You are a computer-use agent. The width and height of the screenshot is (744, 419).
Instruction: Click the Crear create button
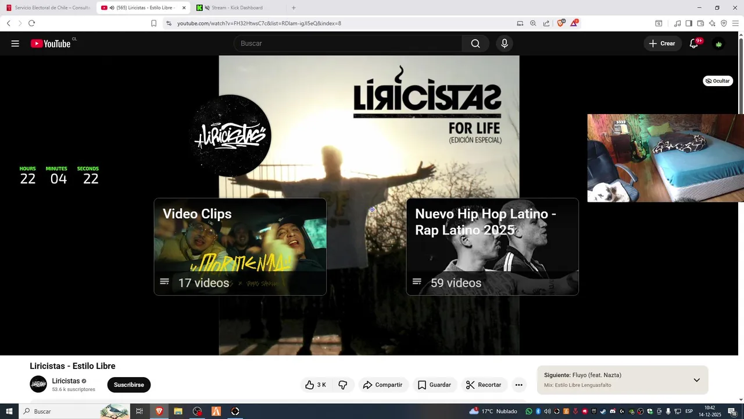[662, 44]
